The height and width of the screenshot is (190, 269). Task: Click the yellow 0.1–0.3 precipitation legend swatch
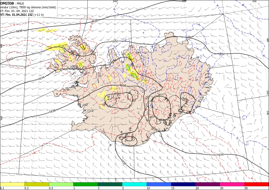(x=12, y=184)
